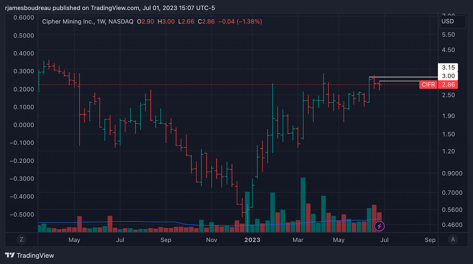Click the TradingView logo
473x264 pixels.
[30, 255]
